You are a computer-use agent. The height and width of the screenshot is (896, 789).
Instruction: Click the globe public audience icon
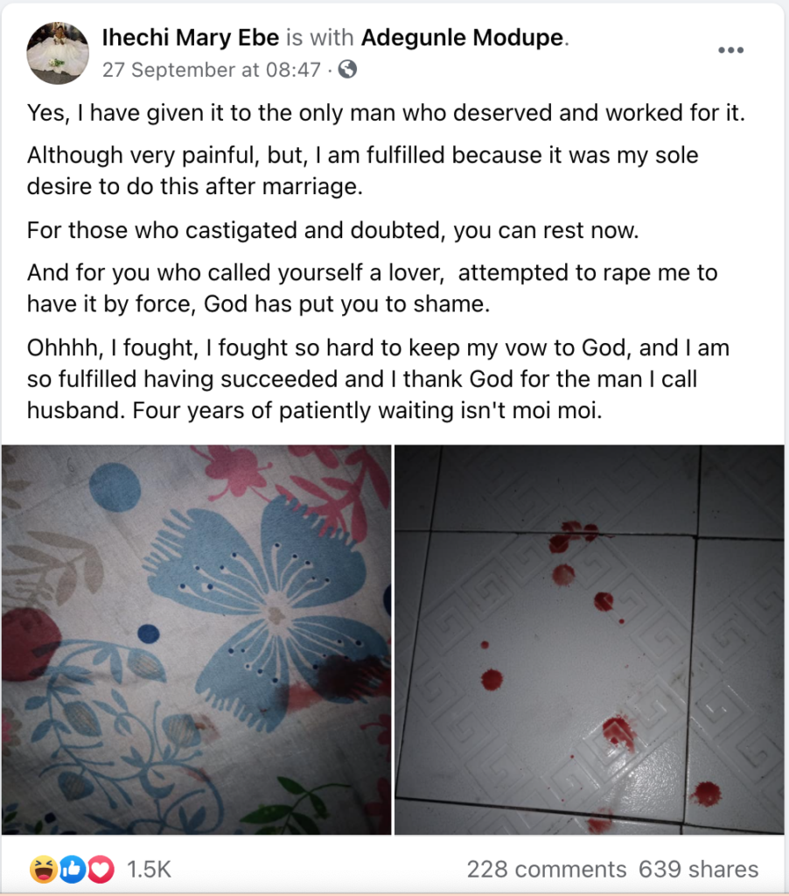coord(347,70)
